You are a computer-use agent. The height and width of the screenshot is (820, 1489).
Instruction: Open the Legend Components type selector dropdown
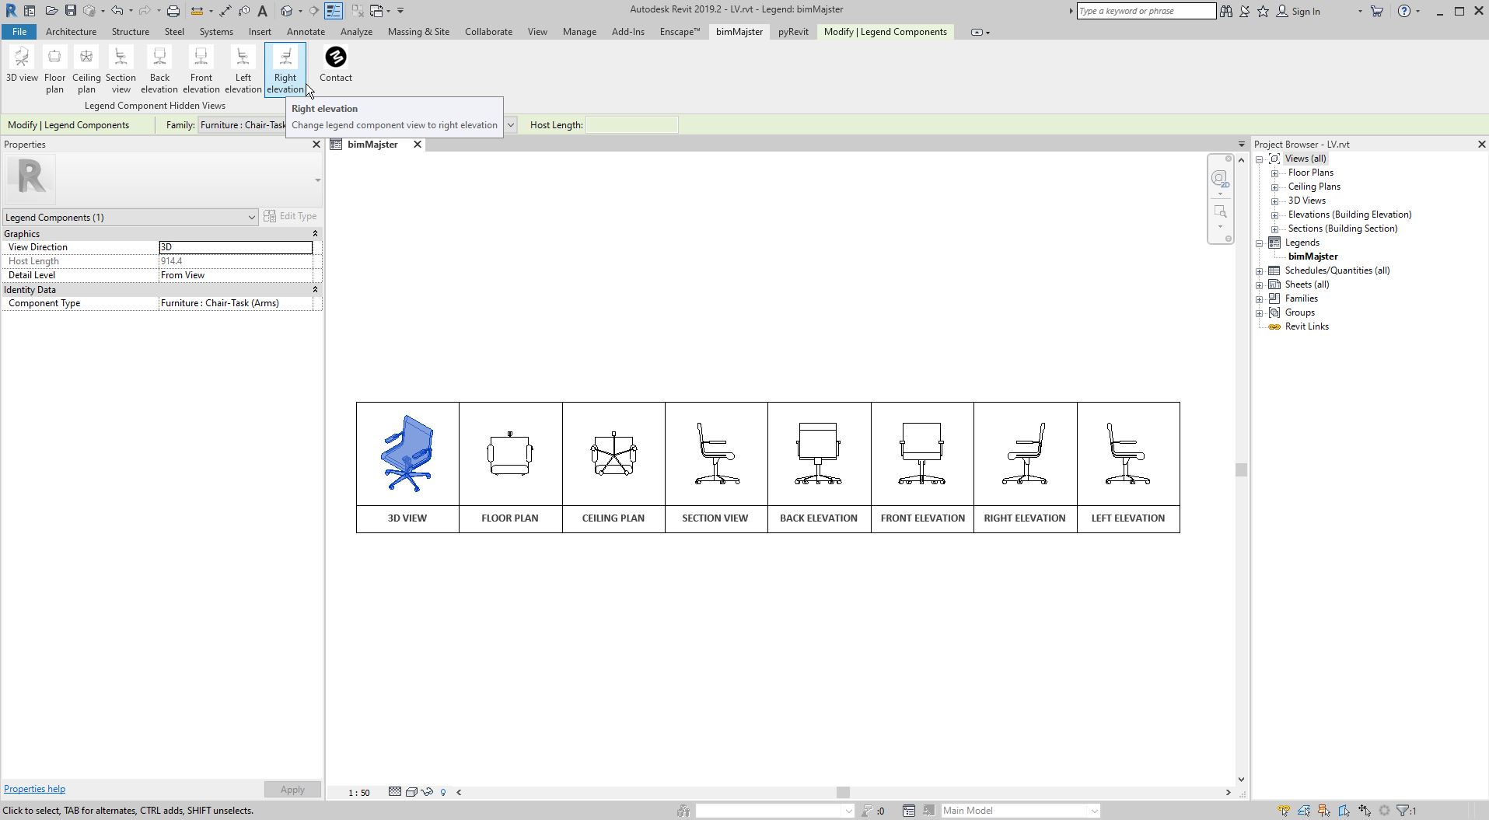131,218
